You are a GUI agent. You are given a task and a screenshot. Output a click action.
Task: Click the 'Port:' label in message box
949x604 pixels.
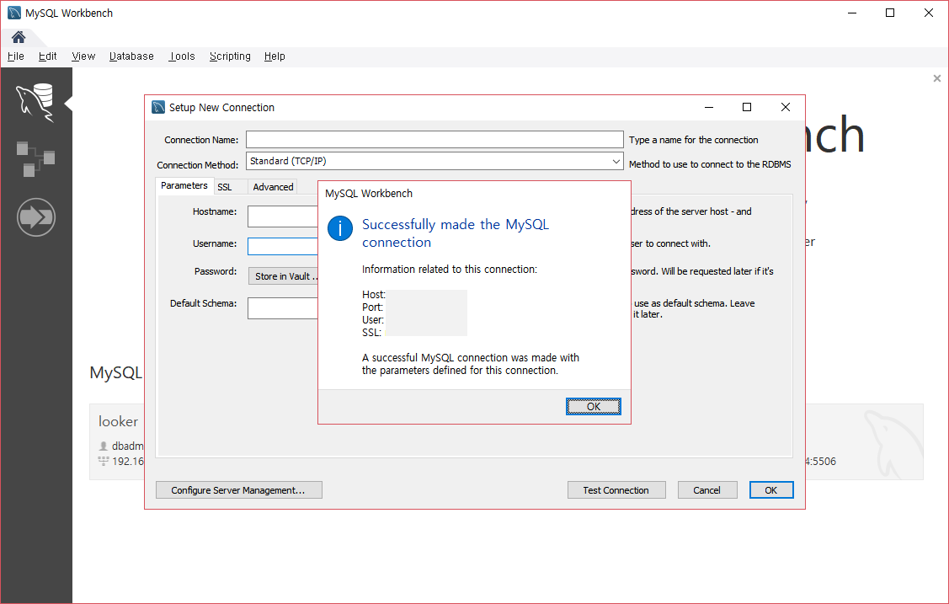(372, 307)
